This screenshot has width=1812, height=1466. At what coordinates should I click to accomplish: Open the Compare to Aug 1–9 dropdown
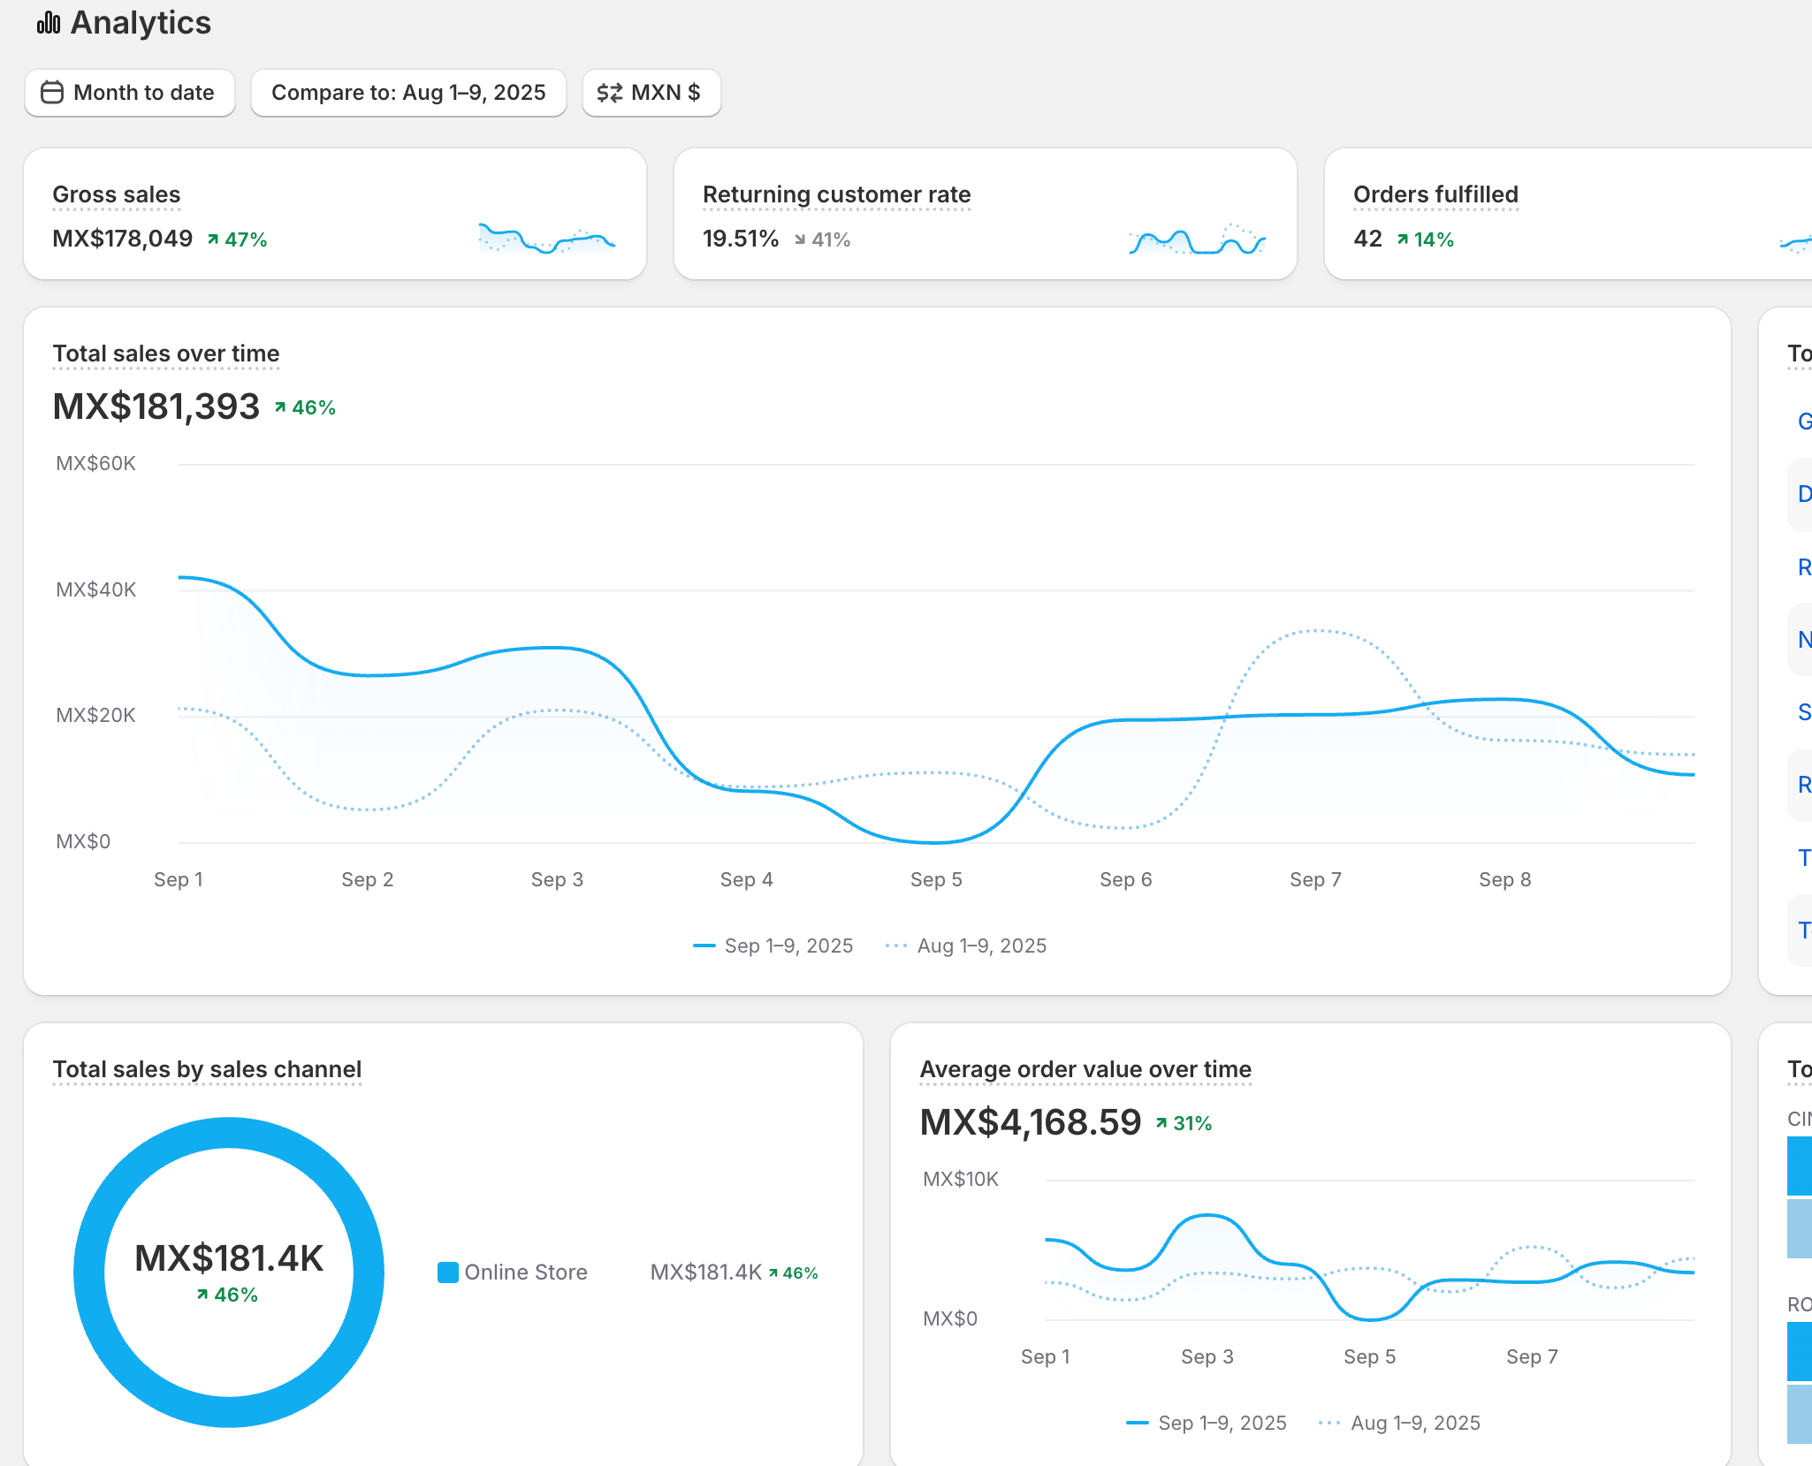pos(408,93)
